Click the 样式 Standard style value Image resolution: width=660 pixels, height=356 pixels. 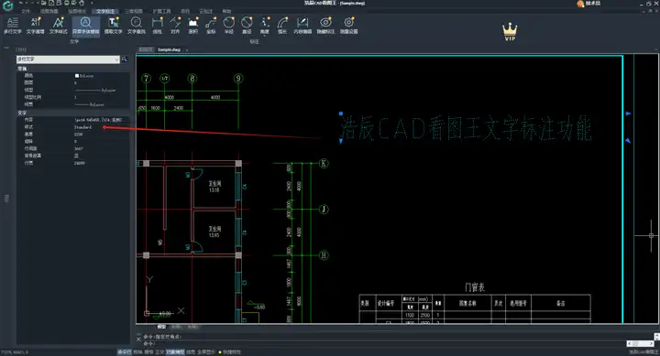[x=82, y=127]
